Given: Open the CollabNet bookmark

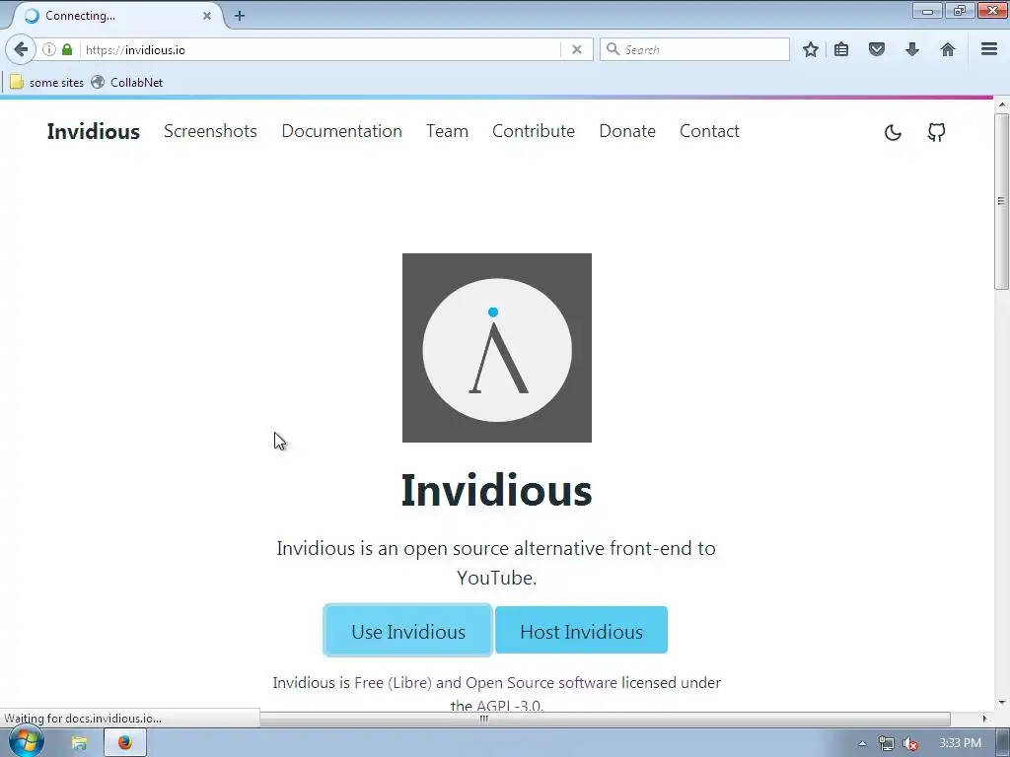Looking at the screenshot, I should pos(127,83).
